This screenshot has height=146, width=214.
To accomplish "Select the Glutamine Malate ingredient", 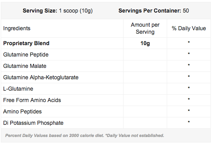I will tap(25, 66).
